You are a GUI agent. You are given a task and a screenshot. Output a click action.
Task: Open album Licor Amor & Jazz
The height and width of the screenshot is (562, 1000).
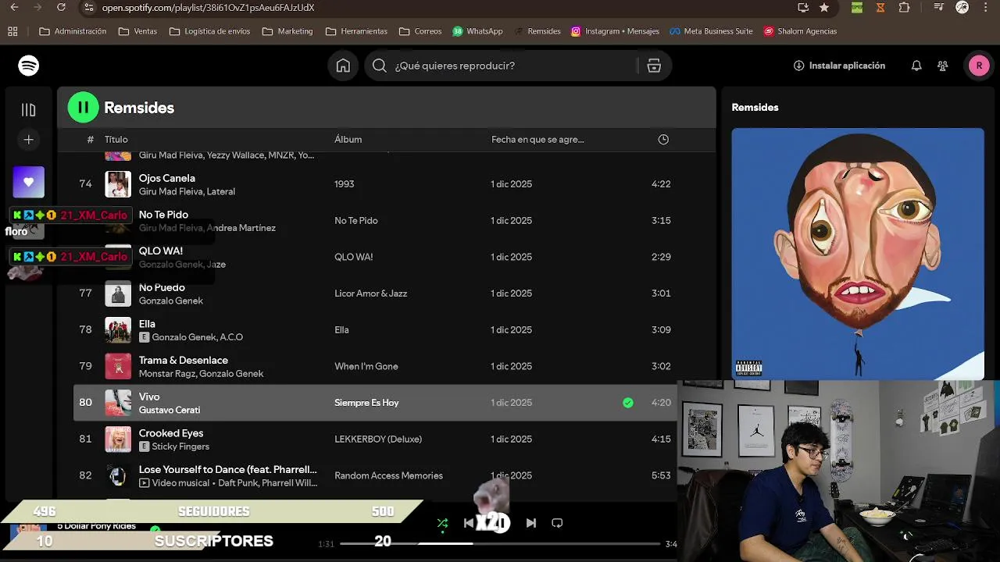pos(371,293)
